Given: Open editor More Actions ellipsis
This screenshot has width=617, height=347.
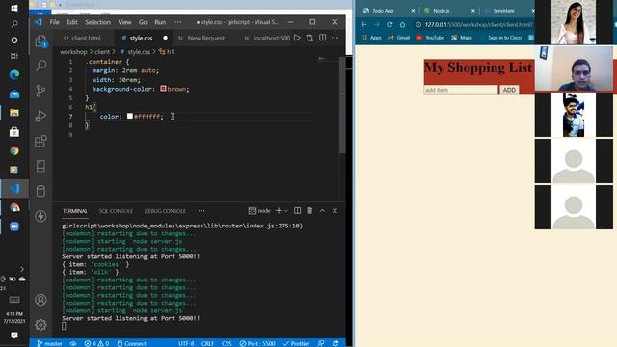Looking at the screenshot, I should click(x=335, y=38).
